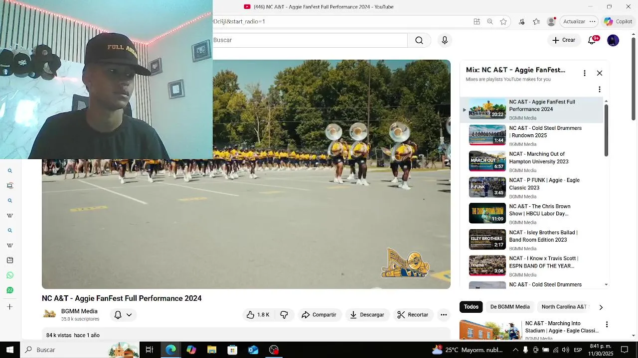Screen dimensions: 638x358
Task: Click the mix playlist scrollbar thumb
Action: (606, 130)
